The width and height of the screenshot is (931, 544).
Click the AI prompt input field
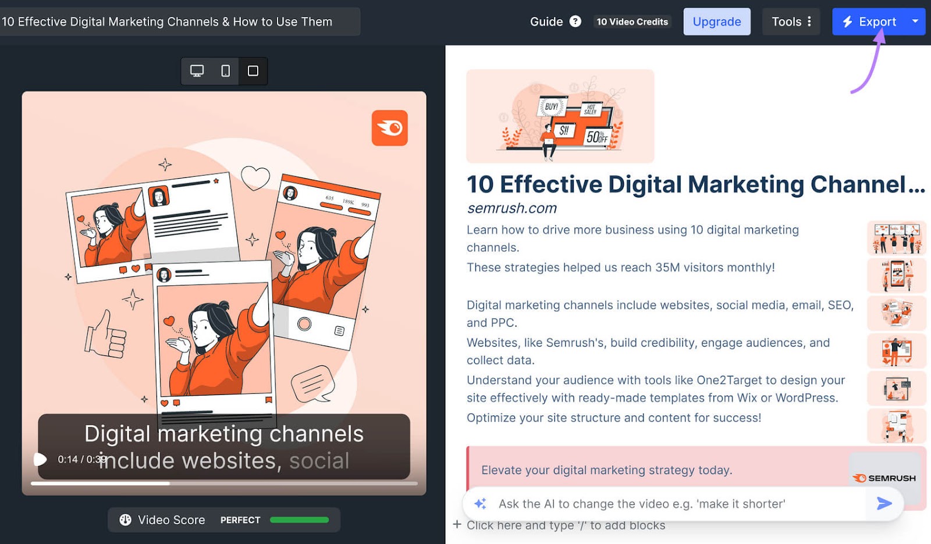point(640,504)
